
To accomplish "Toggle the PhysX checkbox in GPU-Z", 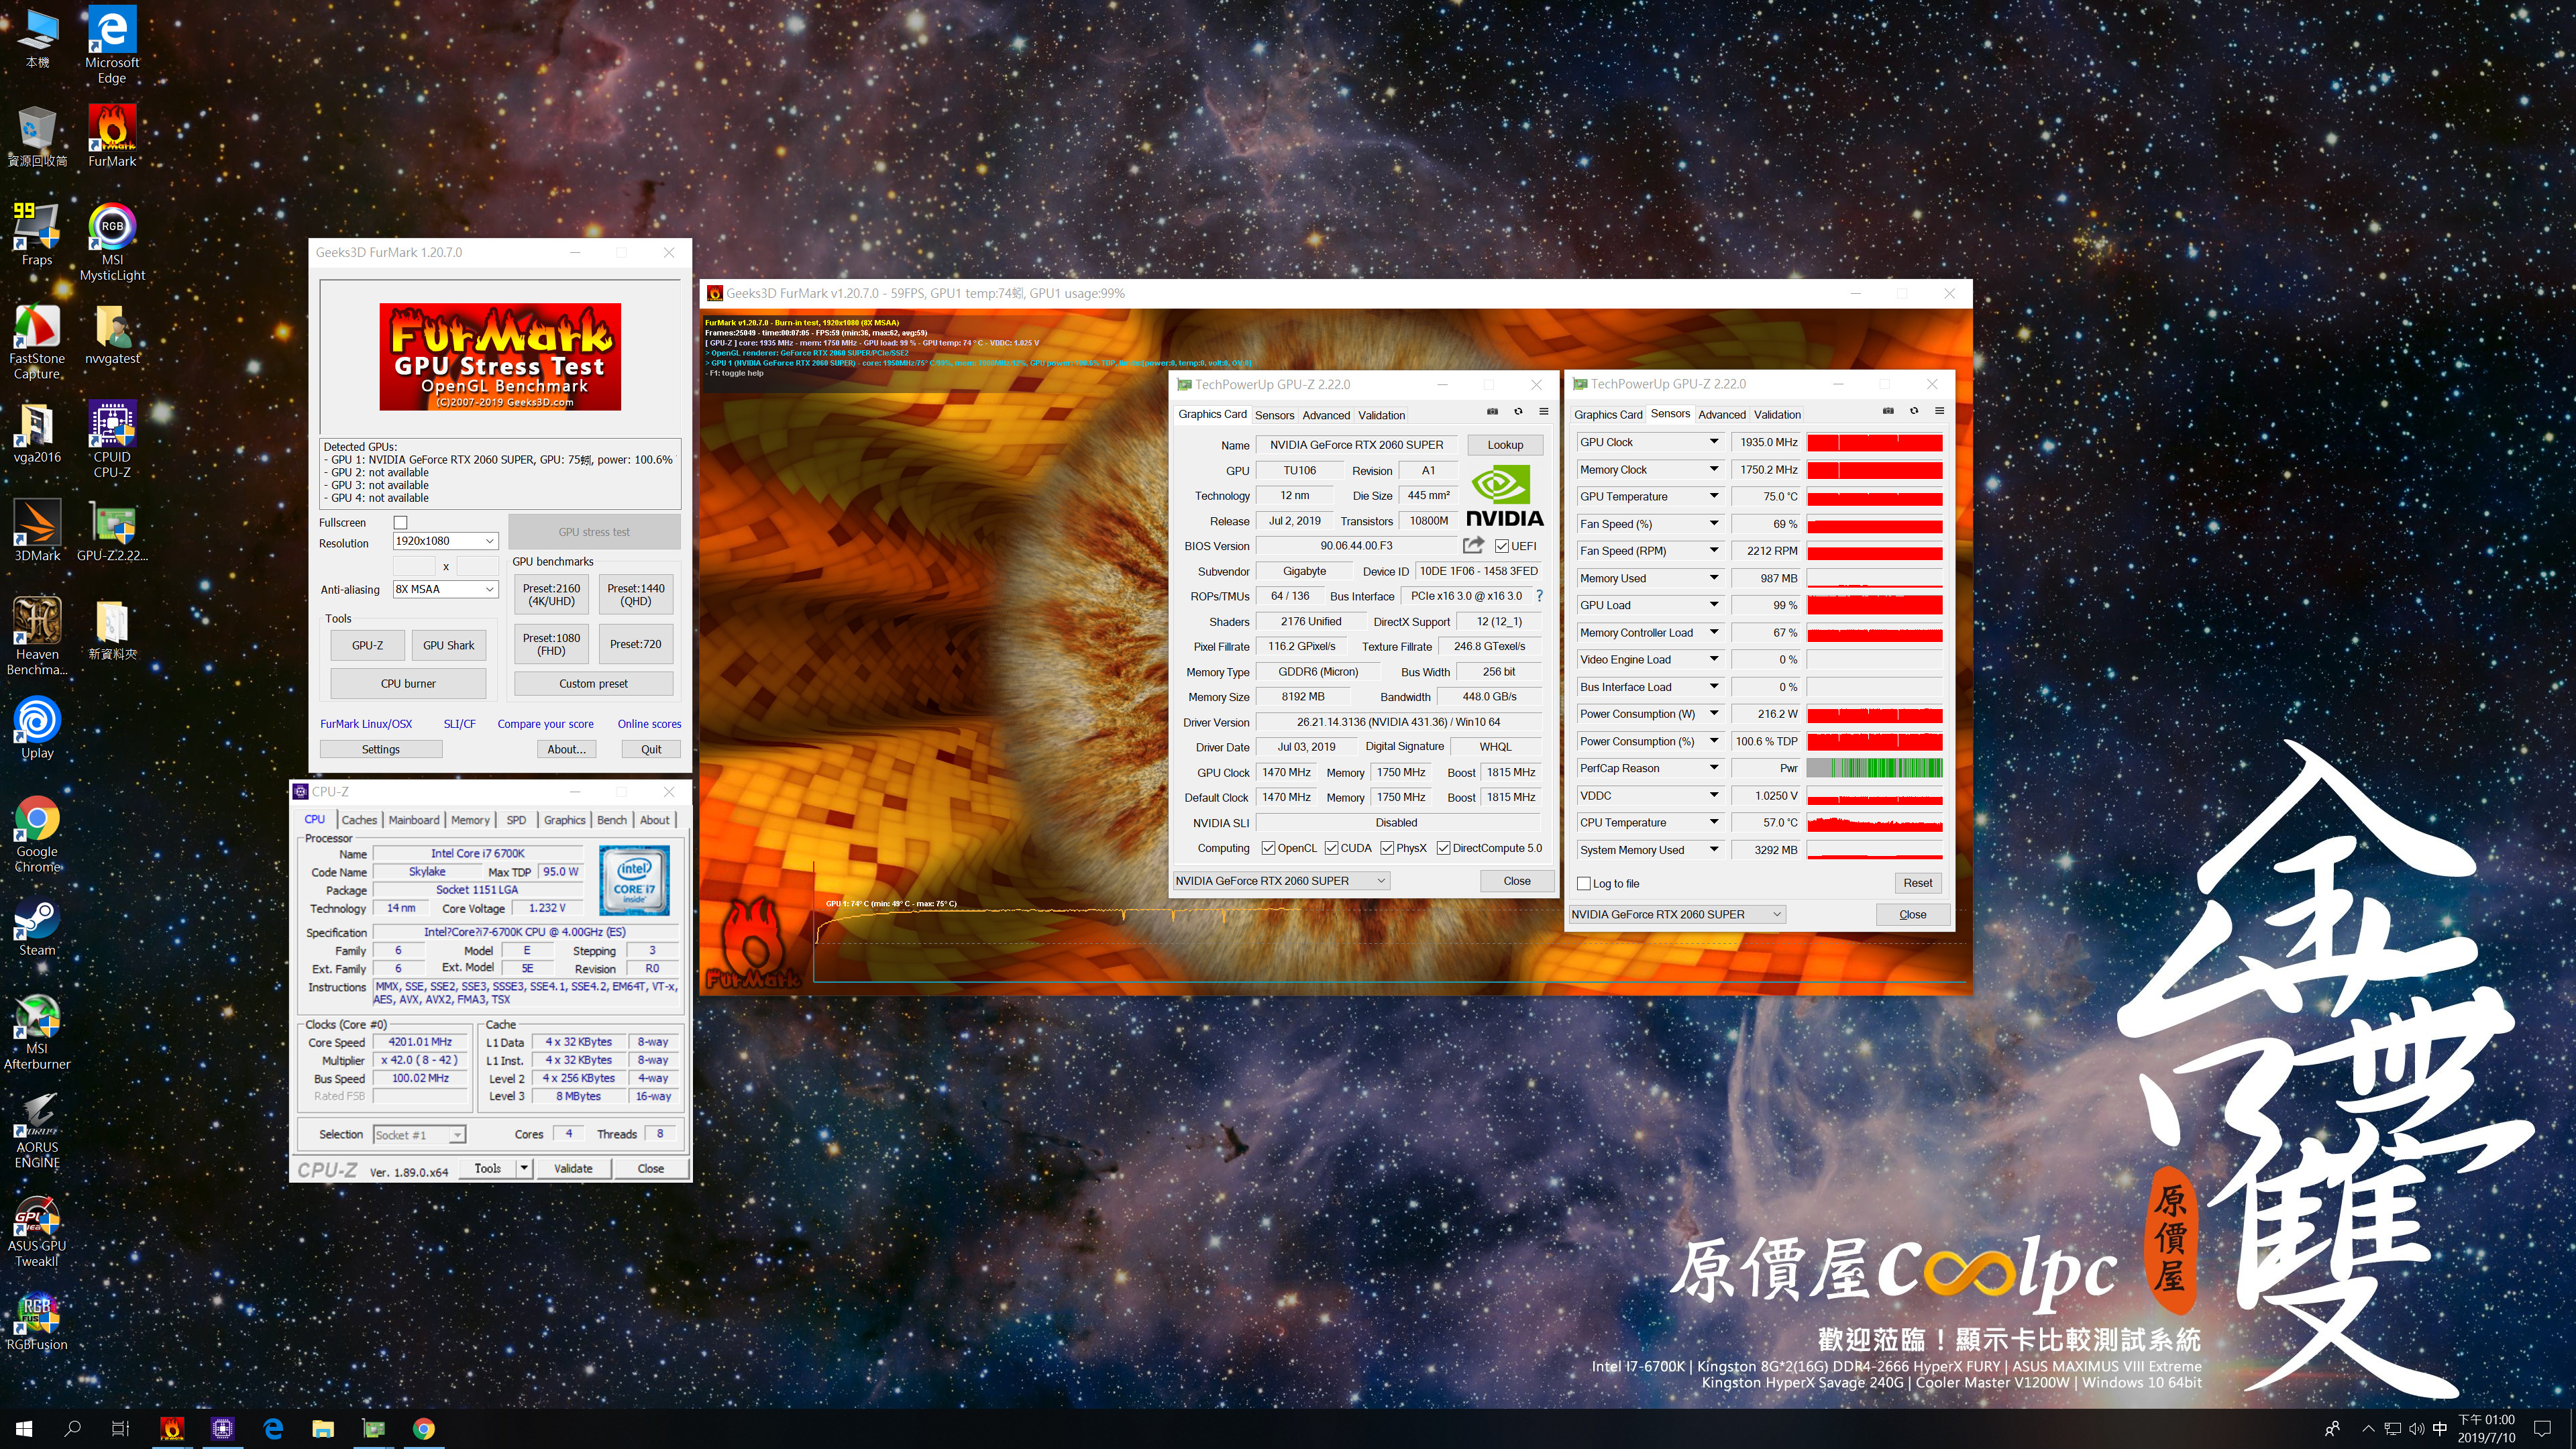I will click(1387, 848).
